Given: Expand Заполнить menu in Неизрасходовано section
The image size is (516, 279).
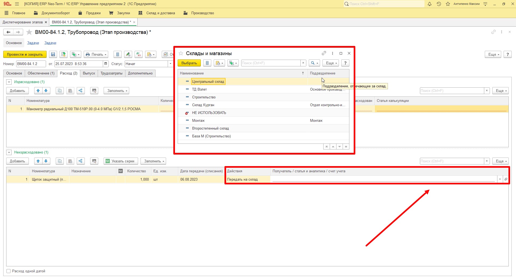Looking at the screenshot, I should 153,161.
